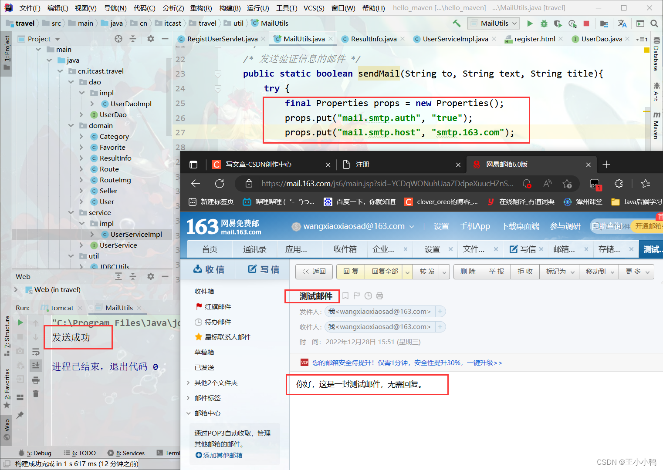The width and height of the screenshot is (663, 470).
Task: Bookmark the 测试邮件 message
Action: pyautogui.click(x=345, y=296)
